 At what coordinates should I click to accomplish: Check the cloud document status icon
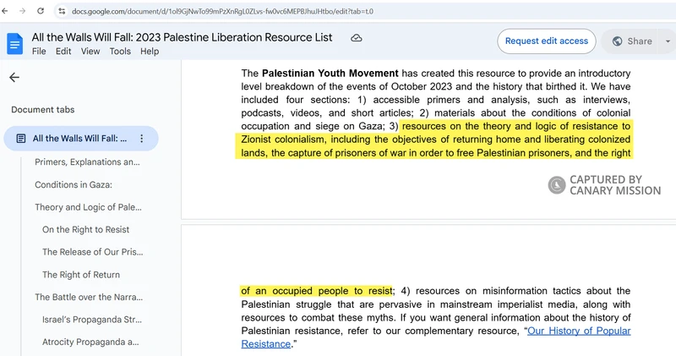pyautogui.click(x=356, y=38)
